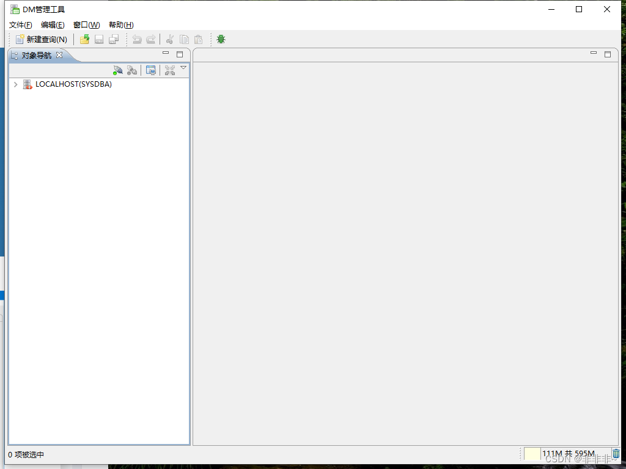Screen dimensions: 626x469
Task: Click the grey disconnect plug icon
Action: pos(132,70)
